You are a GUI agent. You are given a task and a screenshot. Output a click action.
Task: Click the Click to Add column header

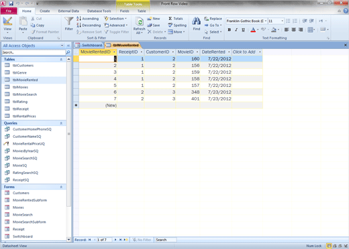tap(247, 52)
